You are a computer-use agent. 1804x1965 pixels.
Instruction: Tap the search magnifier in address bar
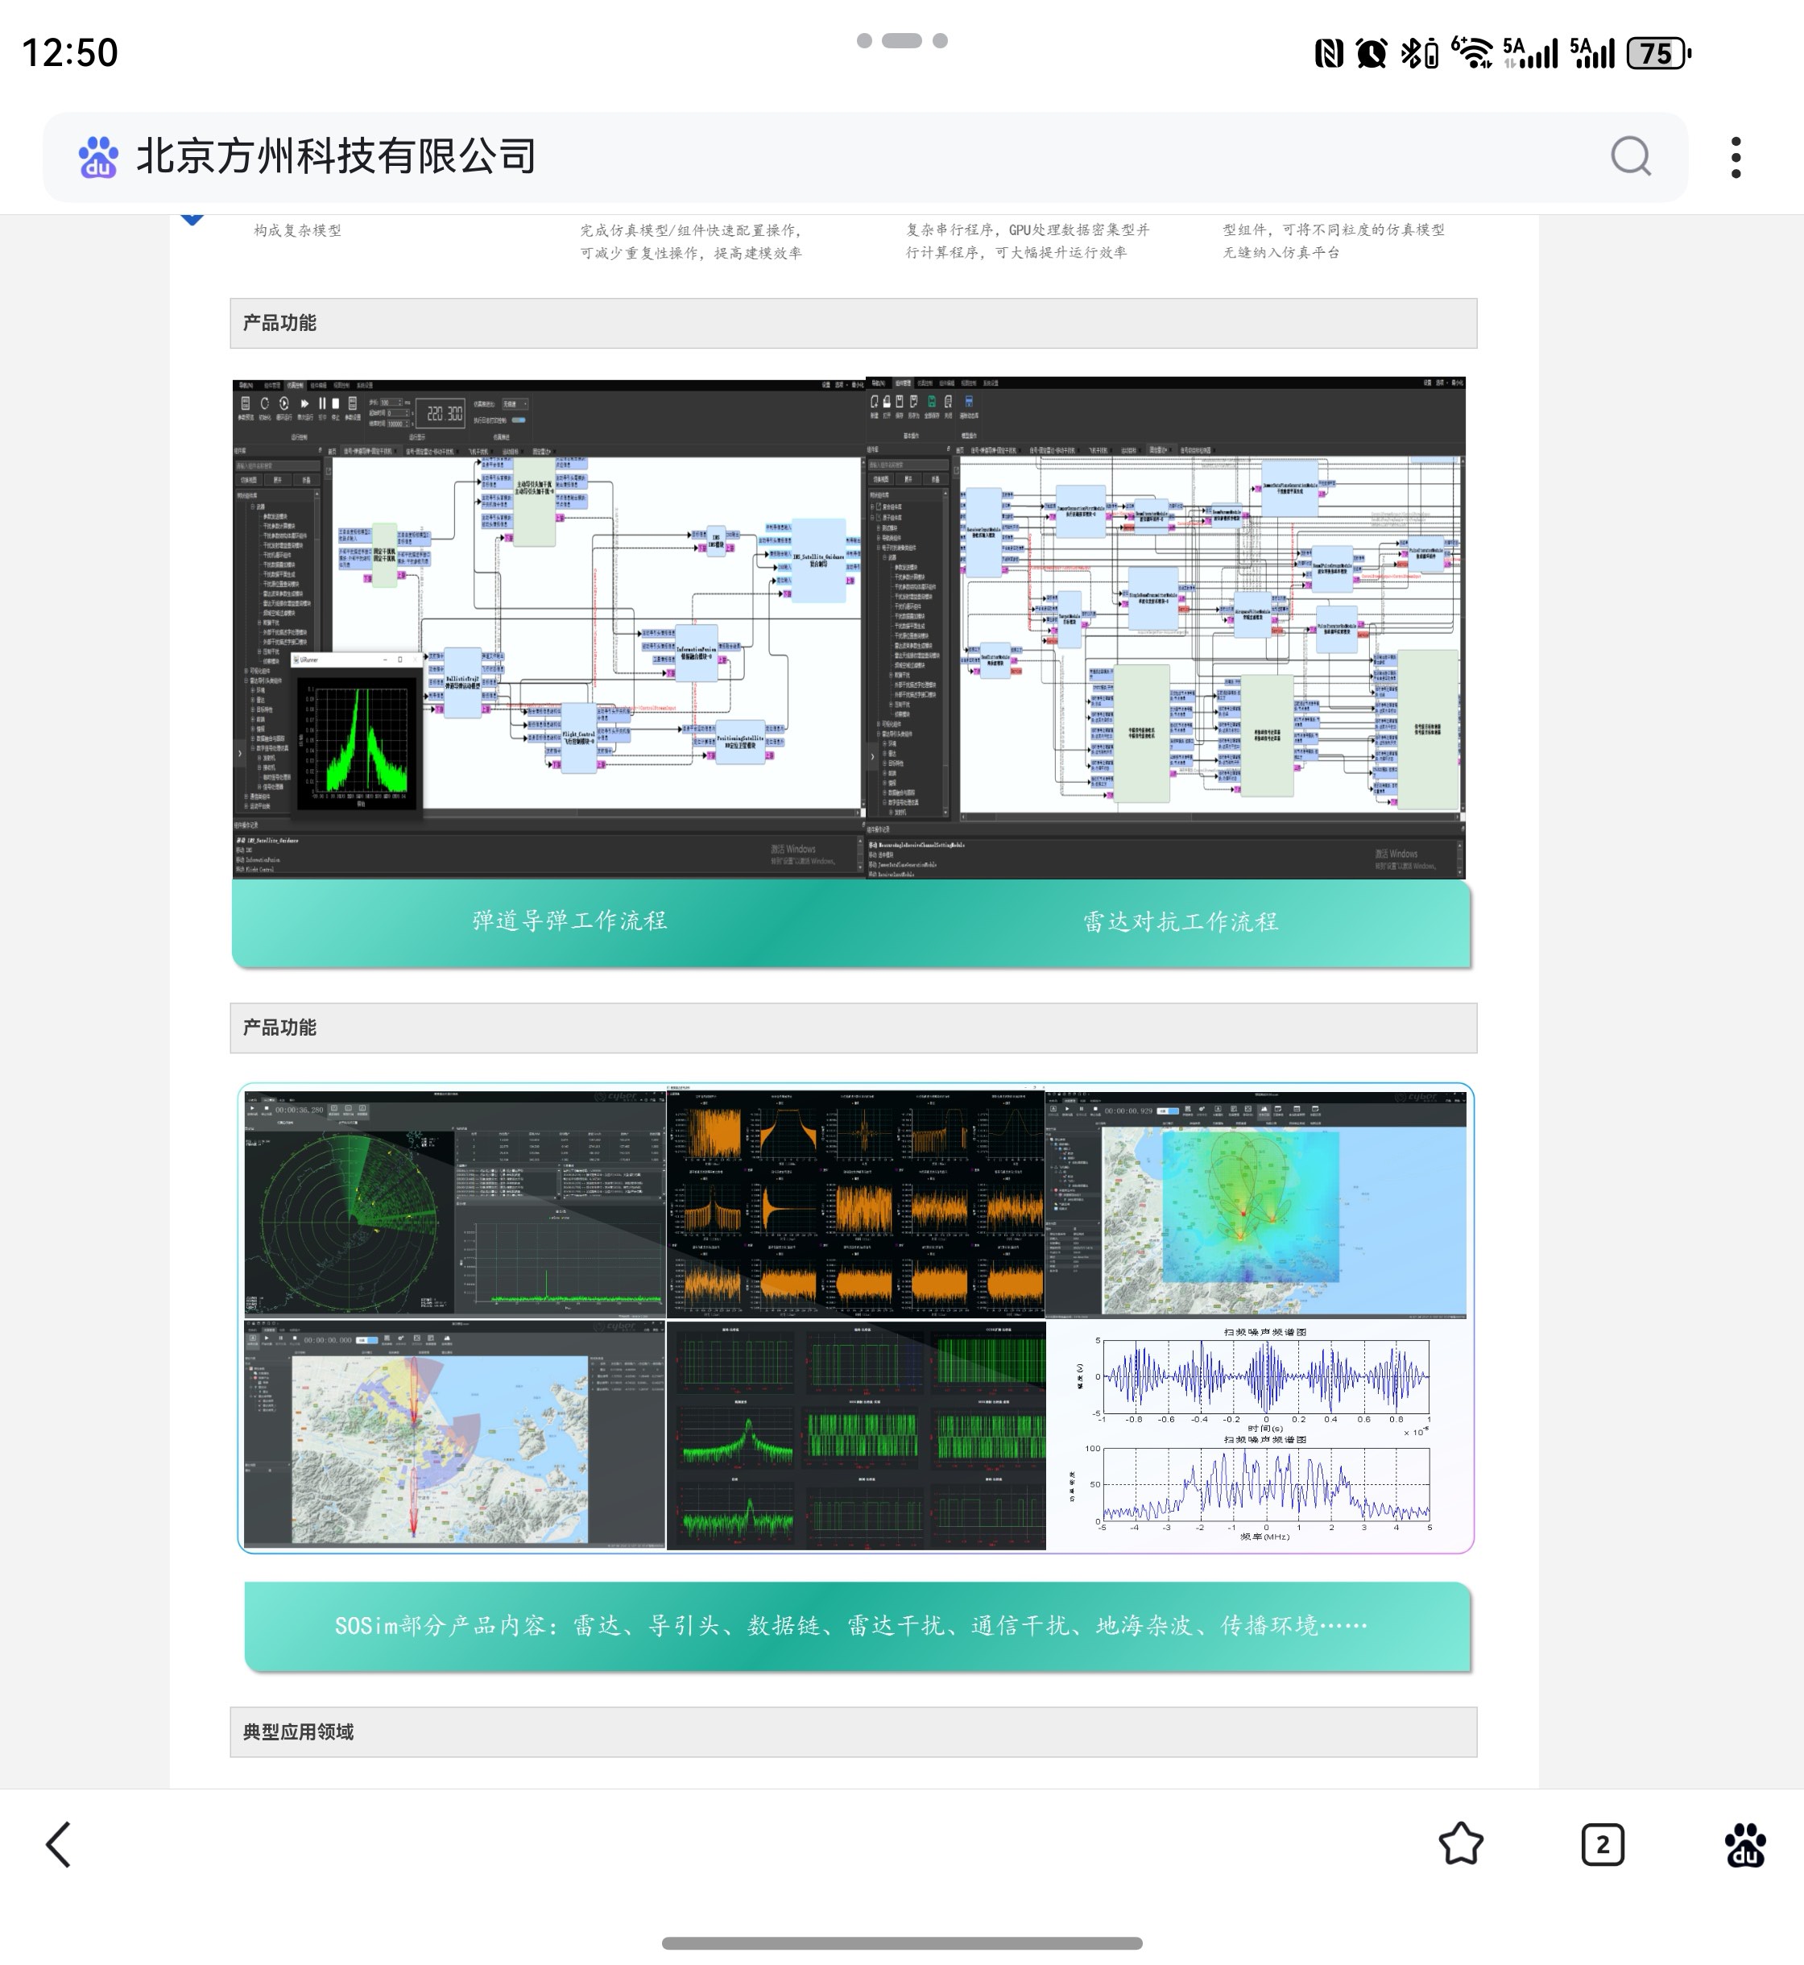click(x=1630, y=156)
